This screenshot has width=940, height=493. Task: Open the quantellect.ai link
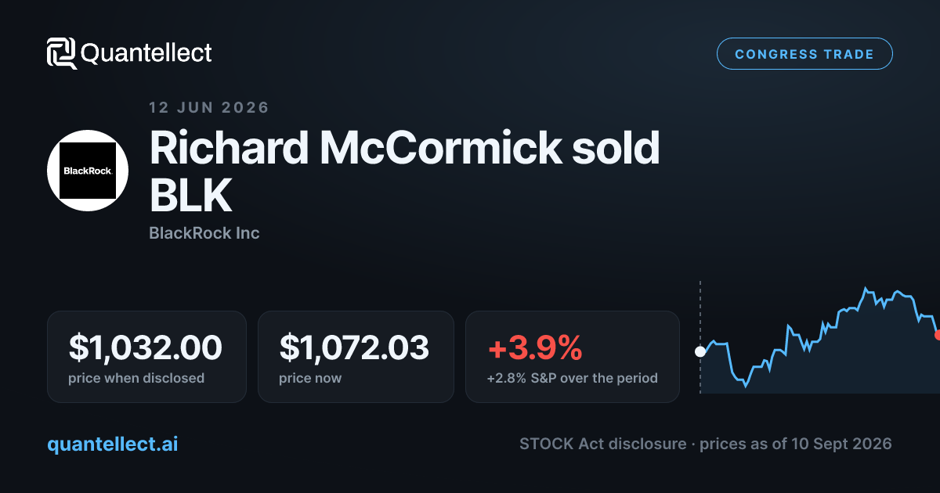pos(113,444)
